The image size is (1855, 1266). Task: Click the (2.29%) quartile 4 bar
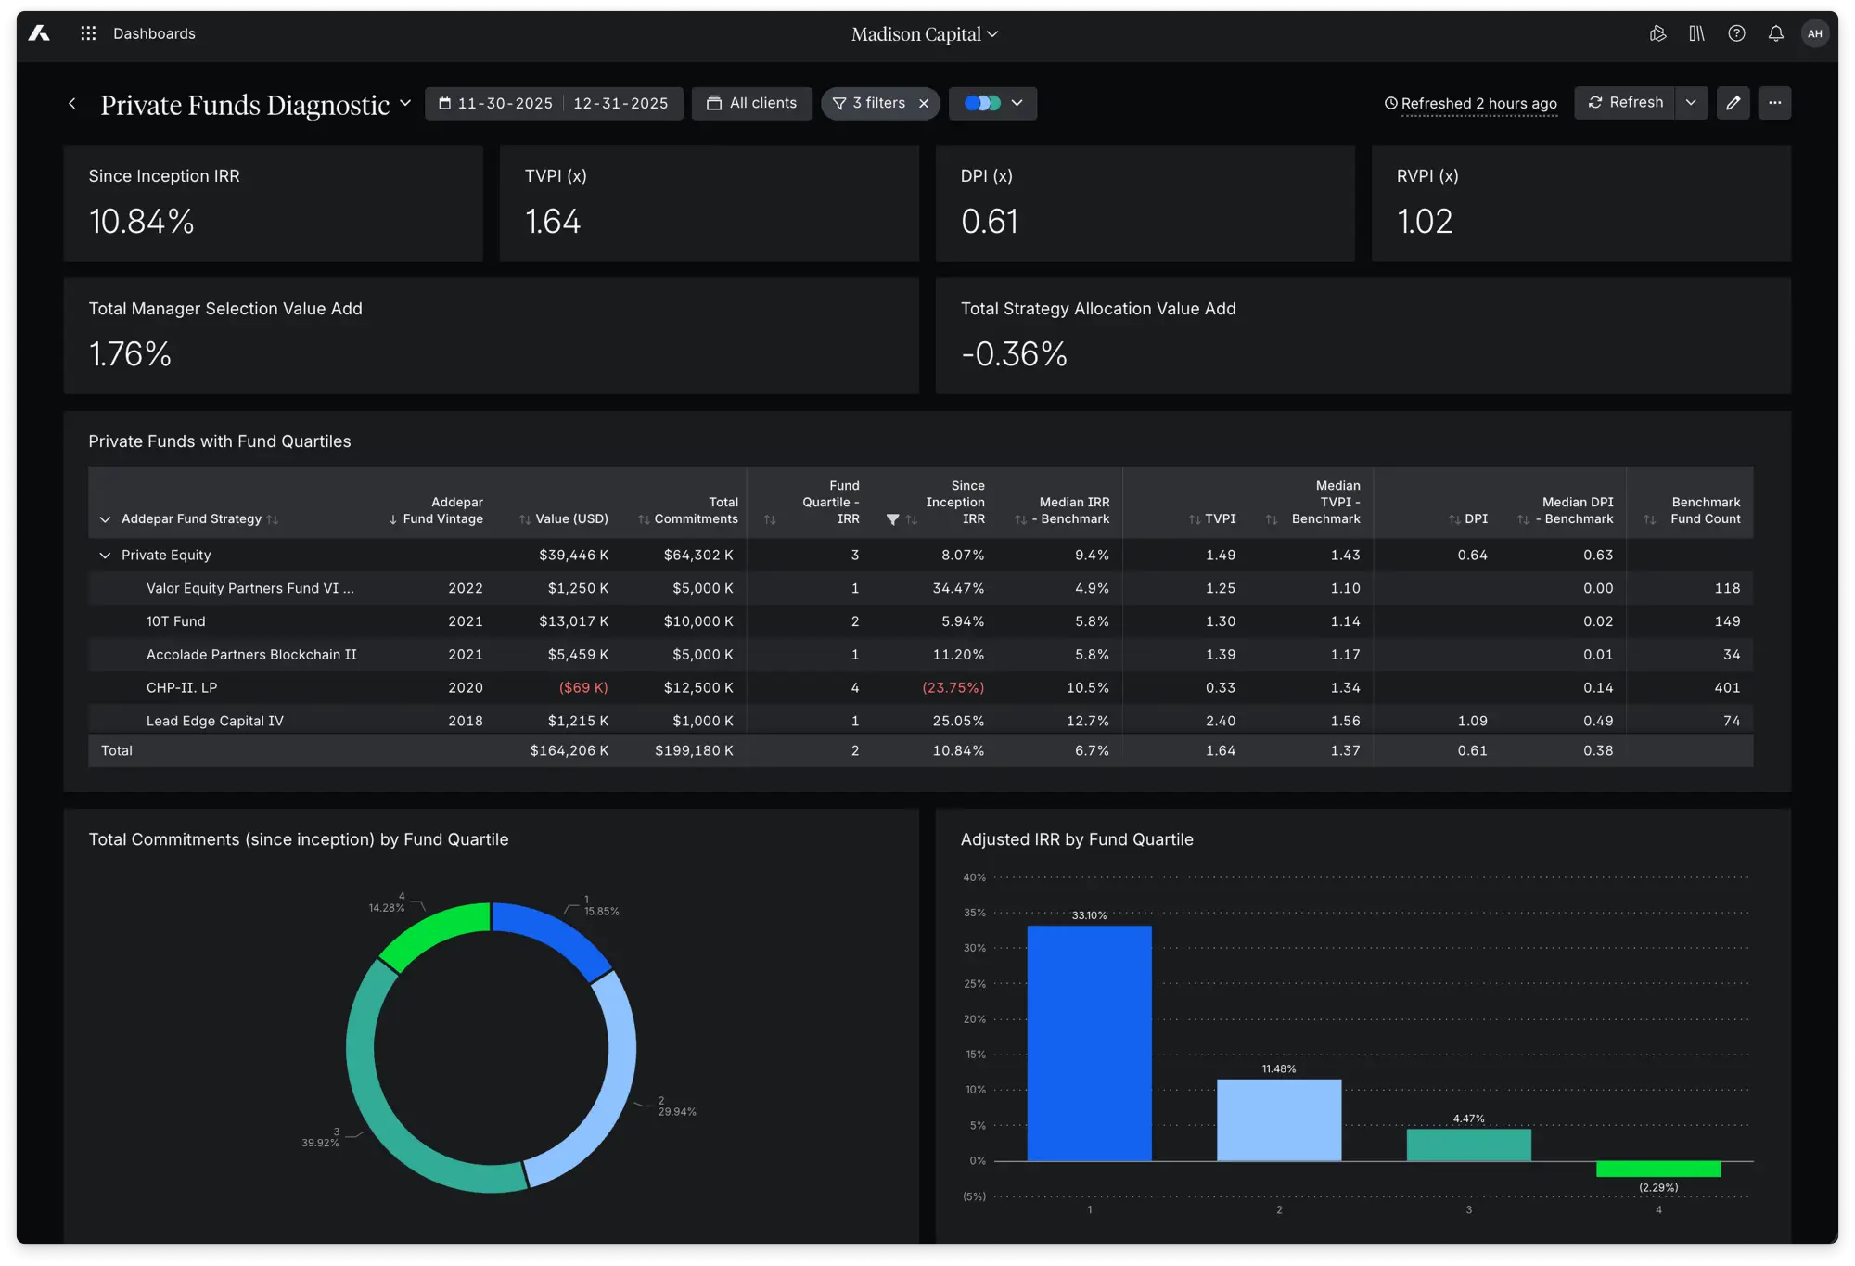1657,1169
